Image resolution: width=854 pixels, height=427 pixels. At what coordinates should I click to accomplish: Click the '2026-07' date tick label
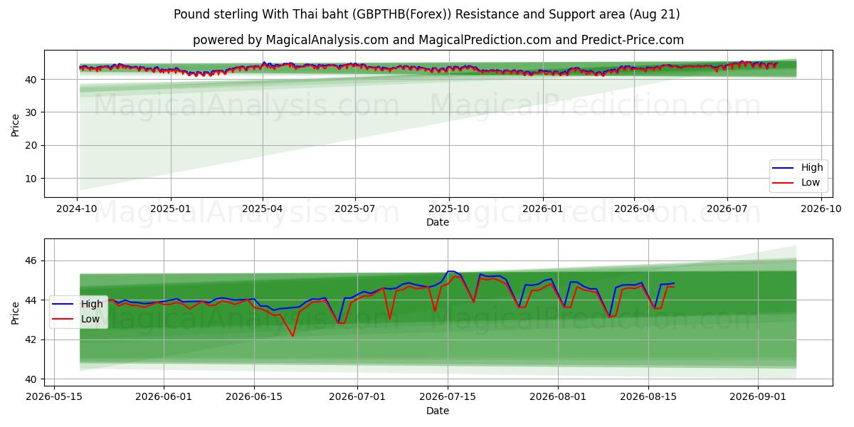727,209
